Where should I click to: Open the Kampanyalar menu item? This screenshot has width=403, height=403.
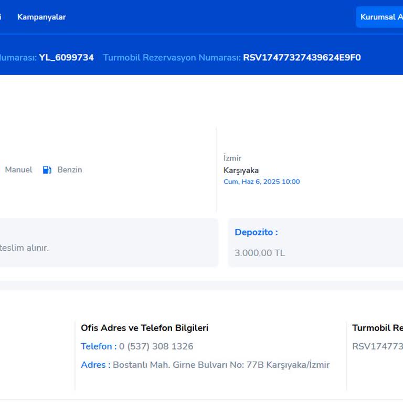[41, 17]
